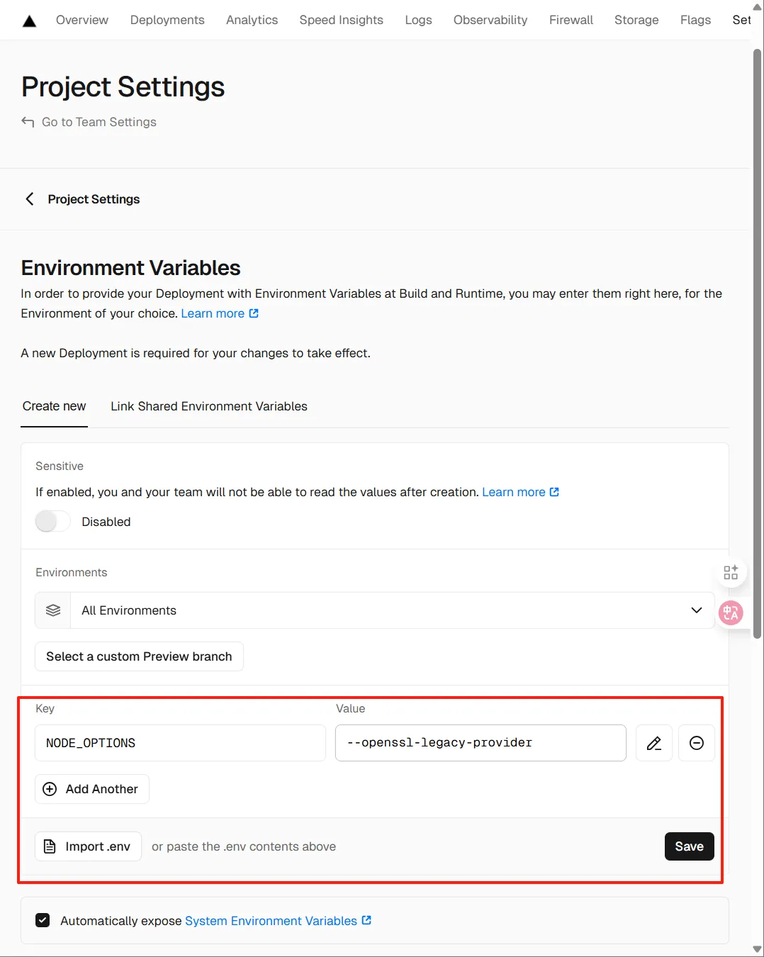Switch to Link Shared Environment Variables tab

[209, 406]
